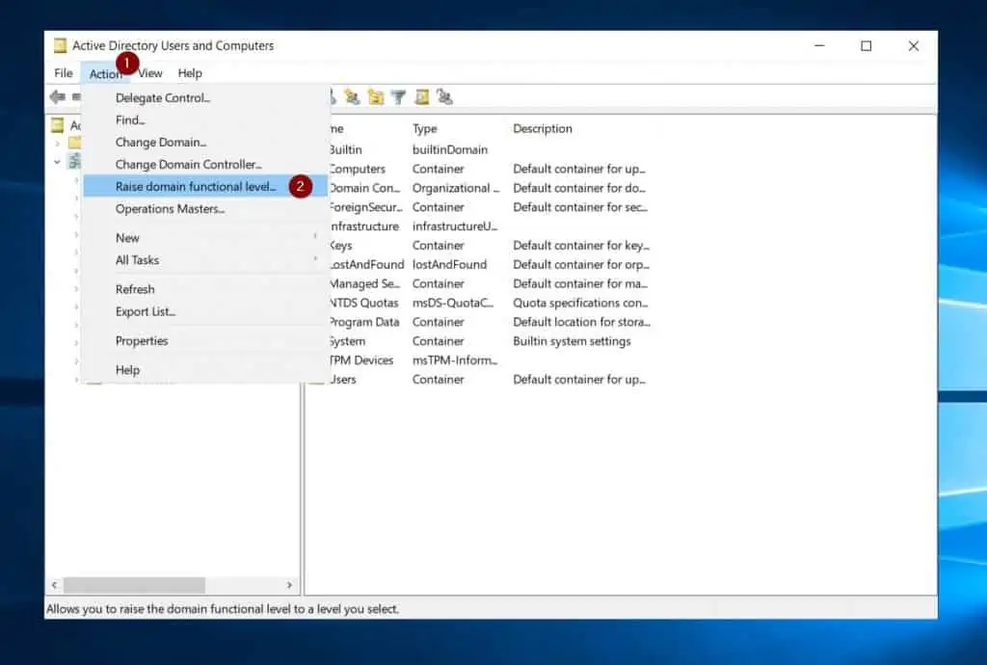The image size is (987, 665).
Task: Select the LostAndFound list row
Action: click(366, 264)
